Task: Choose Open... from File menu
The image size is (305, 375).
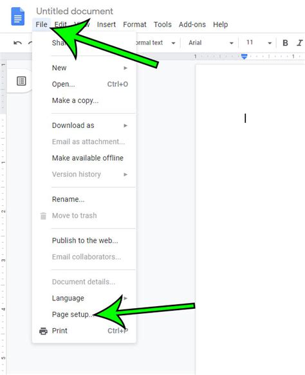Action: coord(84,84)
